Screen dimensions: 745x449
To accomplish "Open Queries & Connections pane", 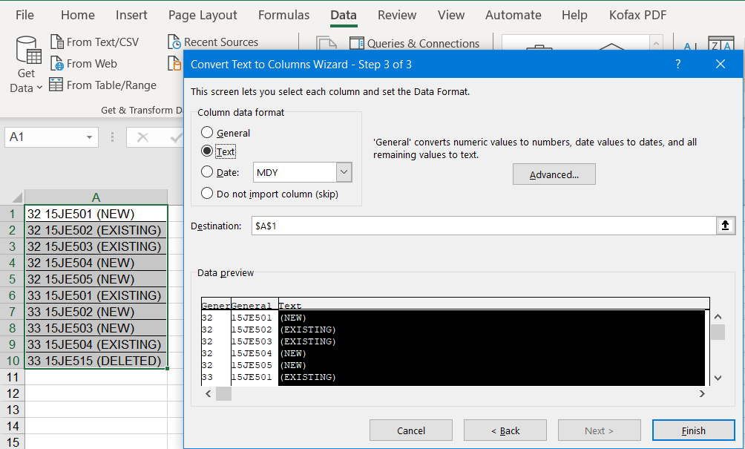I will [x=414, y=43].
